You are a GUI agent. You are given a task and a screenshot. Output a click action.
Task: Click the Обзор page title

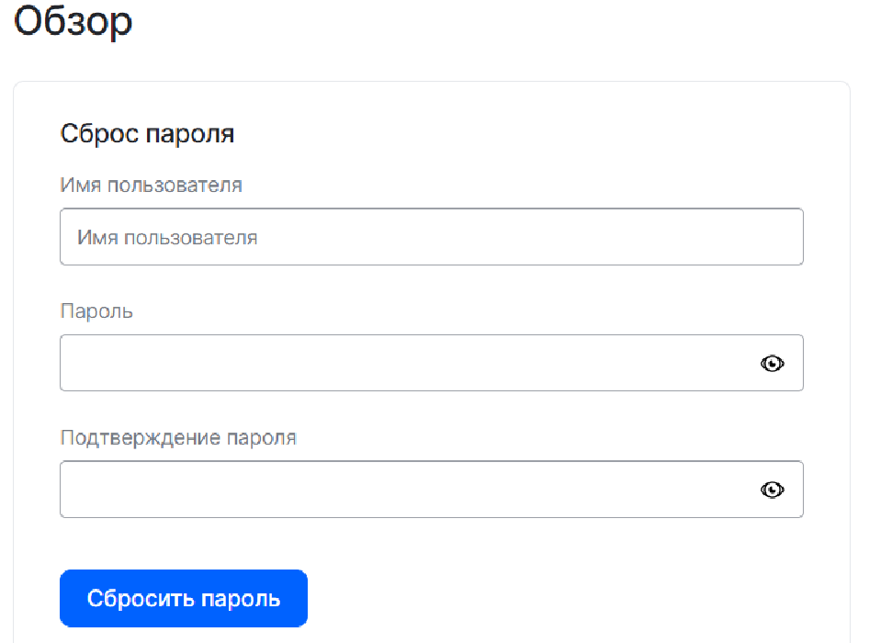73,22
